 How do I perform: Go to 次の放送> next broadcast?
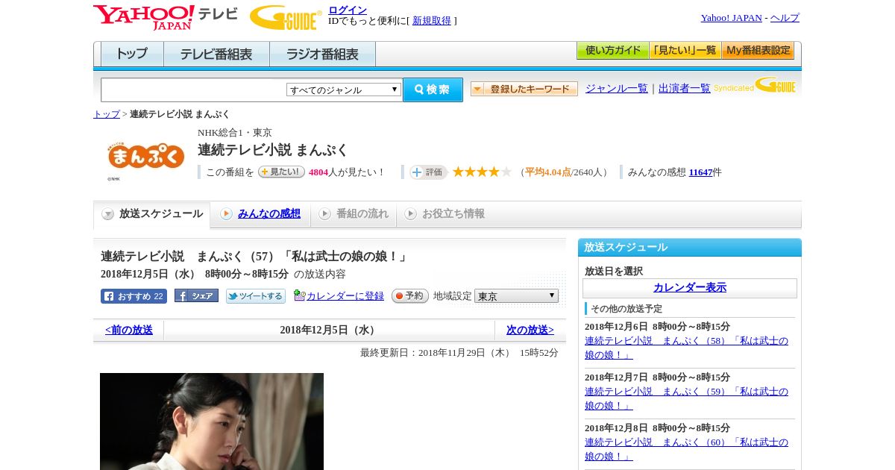point(530,330)
